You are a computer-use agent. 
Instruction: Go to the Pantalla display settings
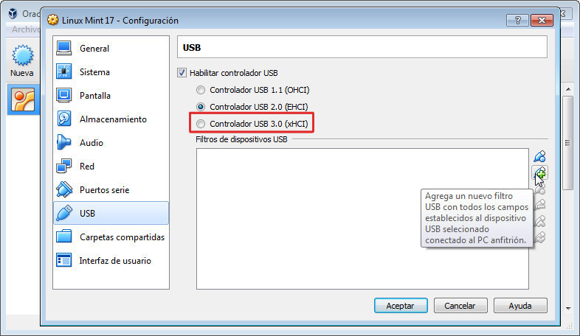[94, 96]
